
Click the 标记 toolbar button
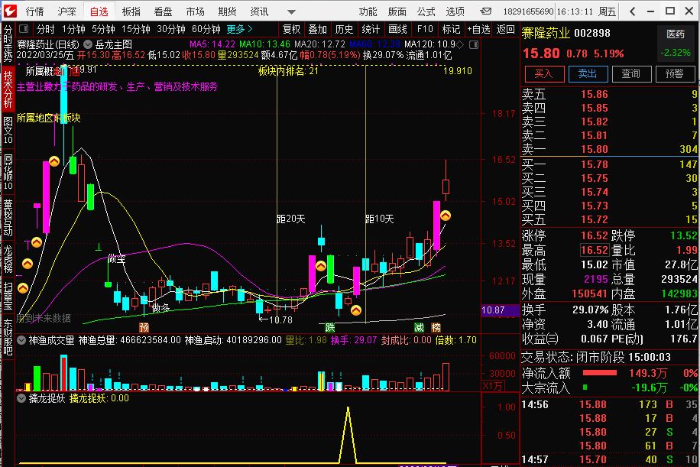(x=451, y=30)
